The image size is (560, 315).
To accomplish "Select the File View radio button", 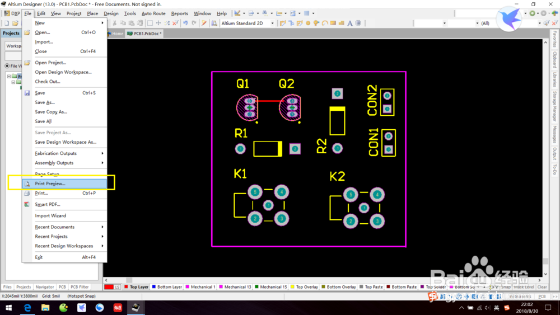I will coord(7,66).
